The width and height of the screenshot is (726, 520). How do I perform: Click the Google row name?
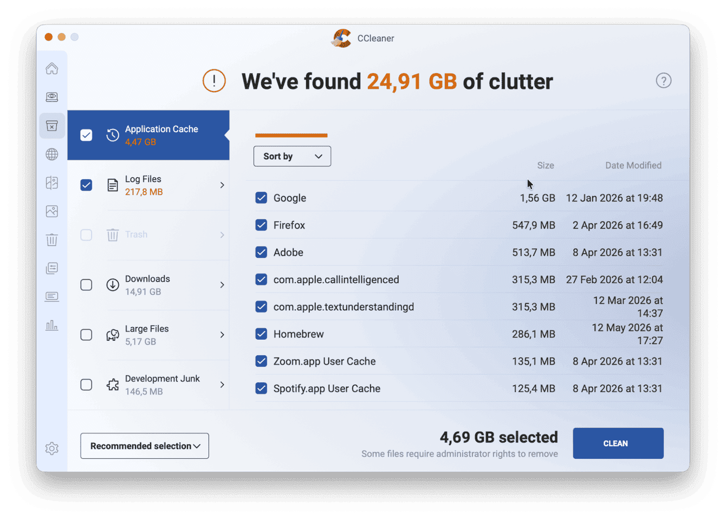pos(290,198)
